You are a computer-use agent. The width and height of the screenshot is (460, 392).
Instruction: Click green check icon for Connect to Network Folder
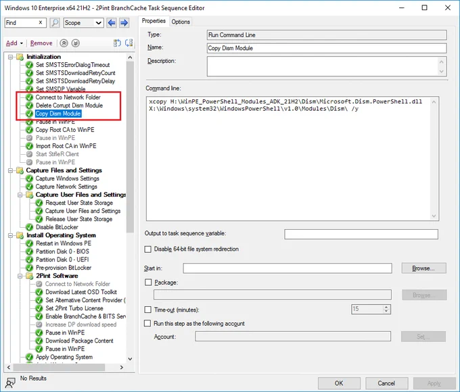(29, 97)
